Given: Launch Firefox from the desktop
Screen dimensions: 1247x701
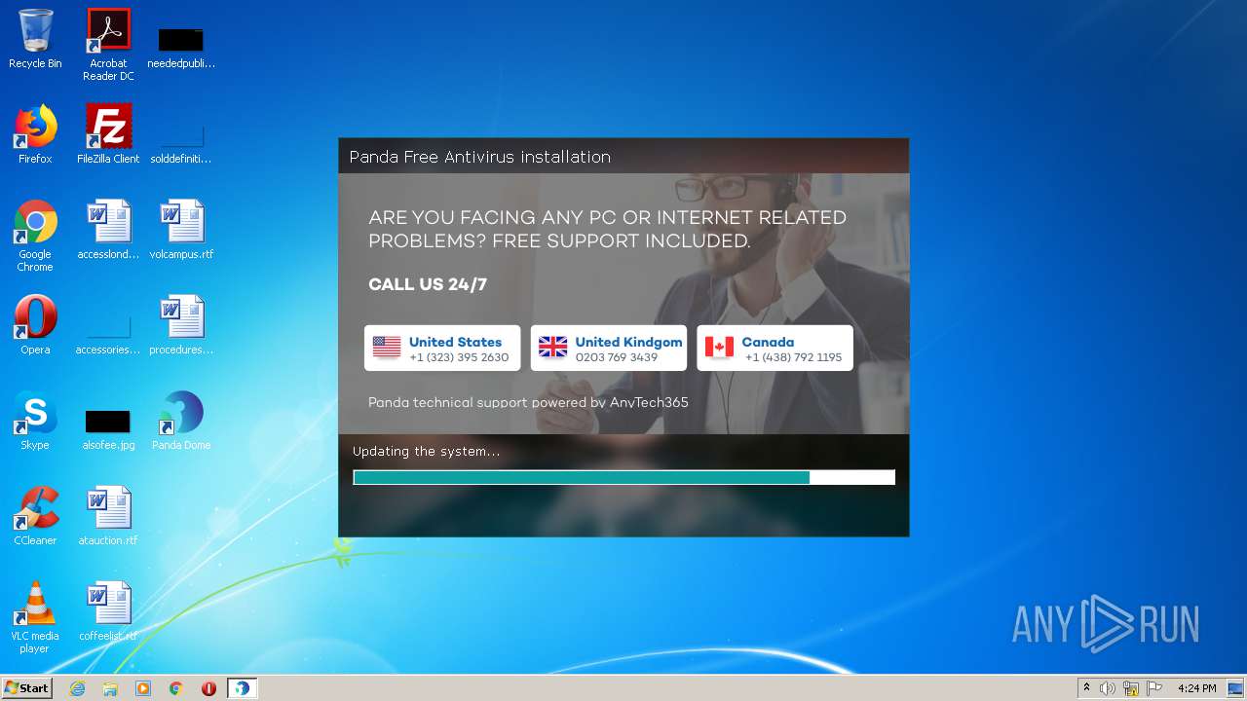Looking at the screenshot, I should point(35,134).
